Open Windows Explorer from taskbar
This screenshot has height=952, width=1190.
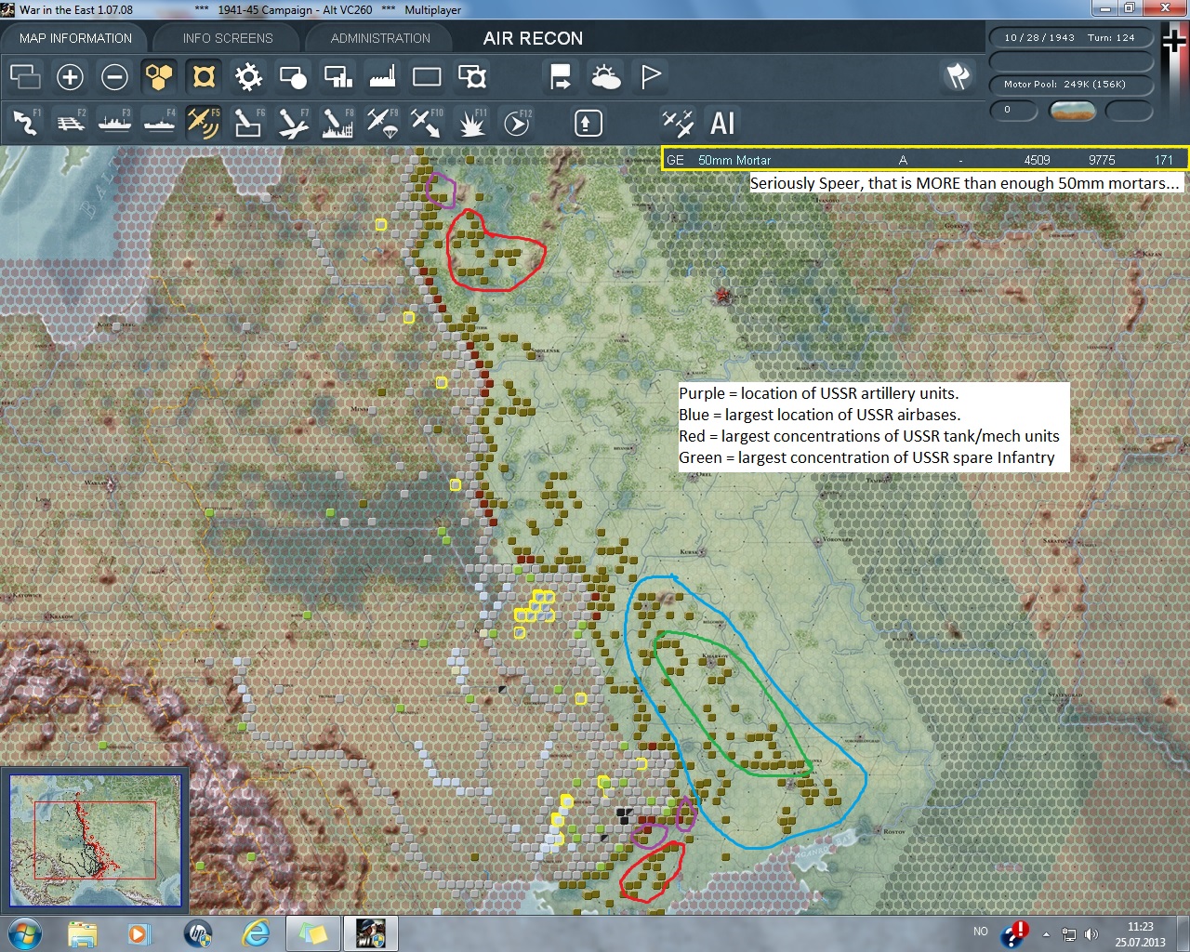click(x=83, y=933)
